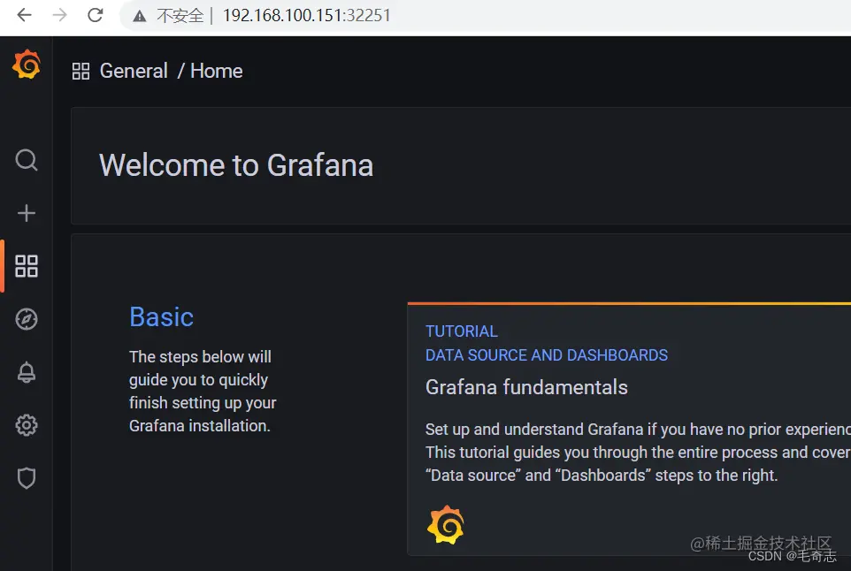Click the TUTORIAL label in the card
851x571 pixels.
[x=461, y=331]
